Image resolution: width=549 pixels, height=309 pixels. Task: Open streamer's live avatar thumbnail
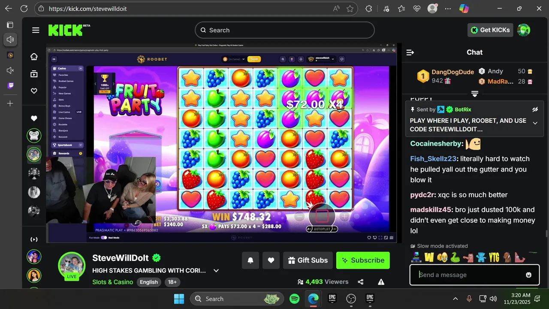(72, 266)
